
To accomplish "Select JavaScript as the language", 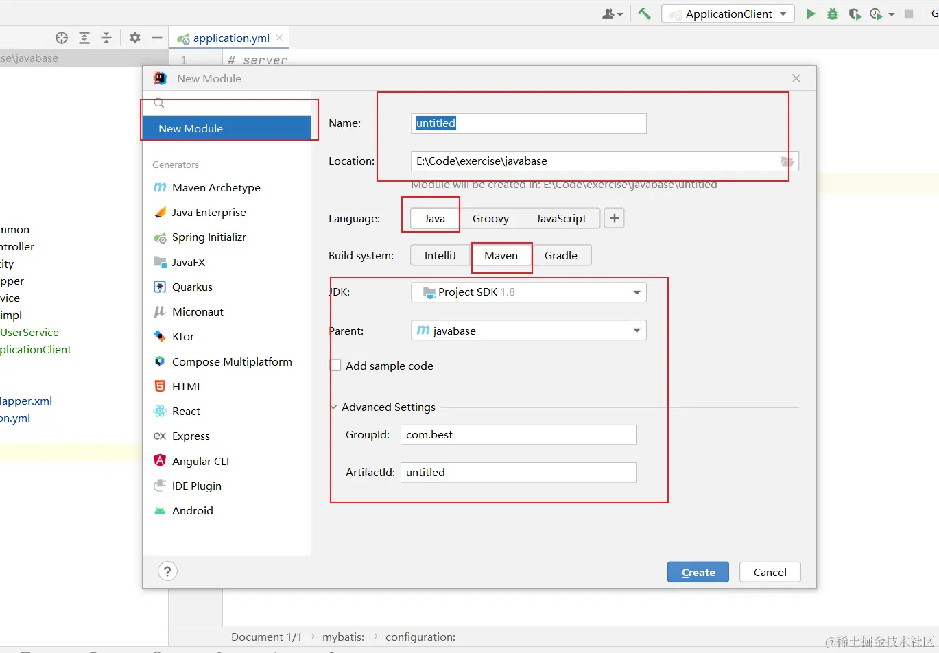I will [561, 218].
